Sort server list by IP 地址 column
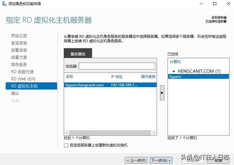The image size is (234, 165). pos(124,76)
